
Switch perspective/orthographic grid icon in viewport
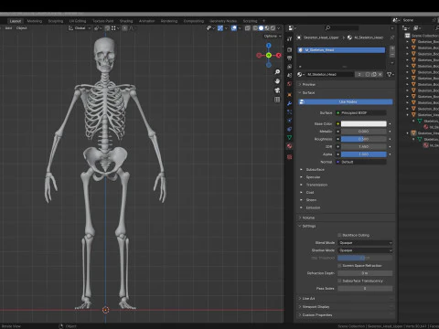(x=277, y=100)
